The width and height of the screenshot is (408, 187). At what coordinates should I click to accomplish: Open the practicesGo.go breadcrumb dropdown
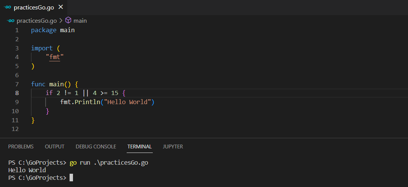[x=37, y=20]
